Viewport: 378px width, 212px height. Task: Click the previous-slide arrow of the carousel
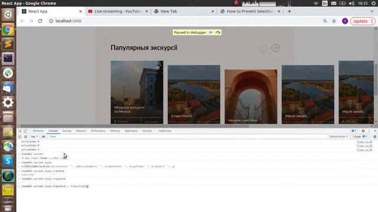(263, 48)
